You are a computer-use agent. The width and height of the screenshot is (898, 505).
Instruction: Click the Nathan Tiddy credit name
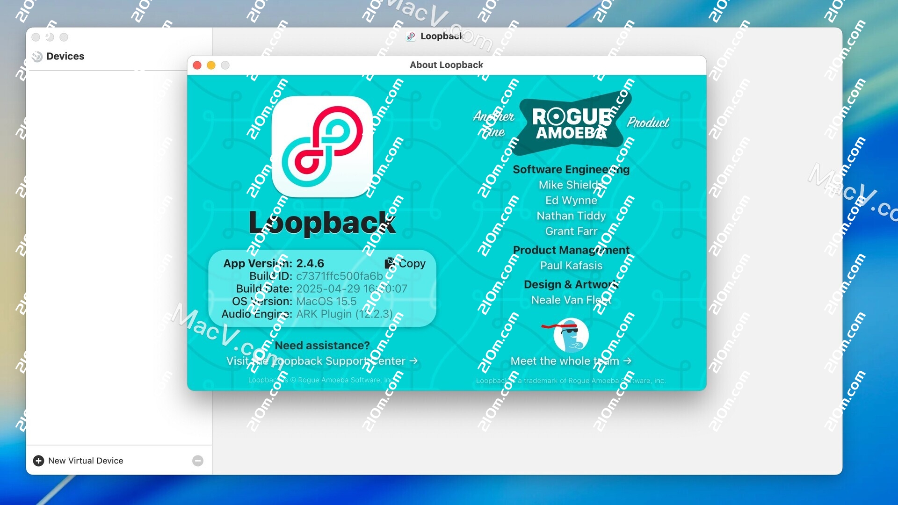click(x=571, y=216)
